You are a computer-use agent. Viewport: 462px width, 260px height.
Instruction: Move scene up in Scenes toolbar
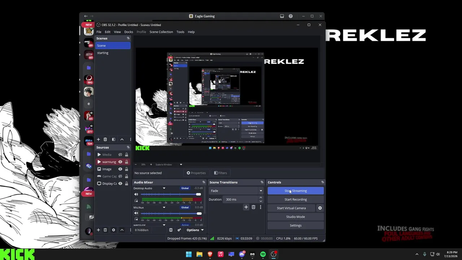click(x=122, y=139)
